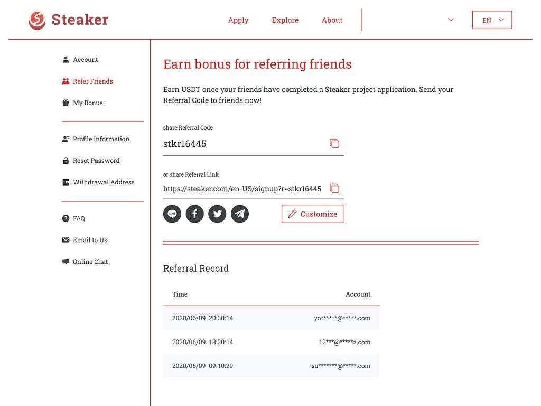Share referral link via Telegram

(240, 214)
